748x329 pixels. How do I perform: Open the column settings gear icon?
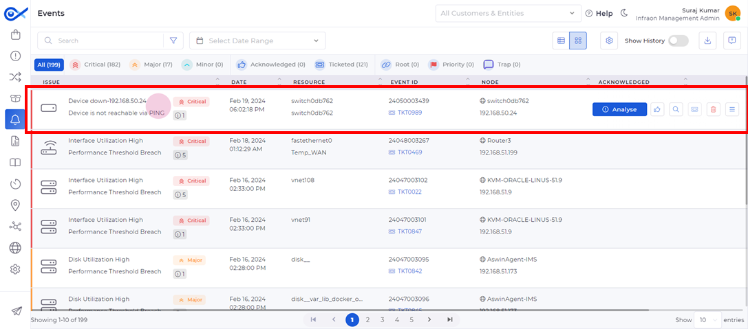(609, 41)
